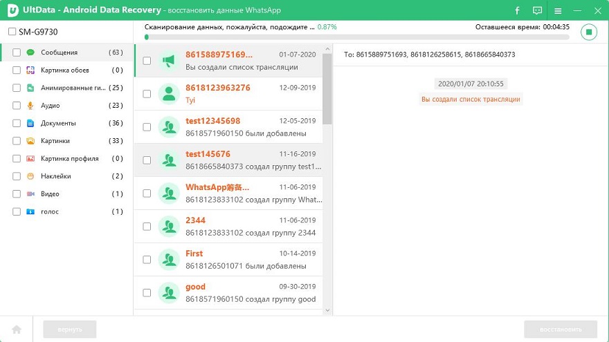This screenshot has width=609, height=342.
Task: Click the group avatar for test12345698
Action: click(169, 127)
